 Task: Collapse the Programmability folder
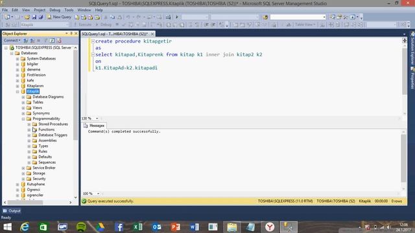[x=23, y=118]
